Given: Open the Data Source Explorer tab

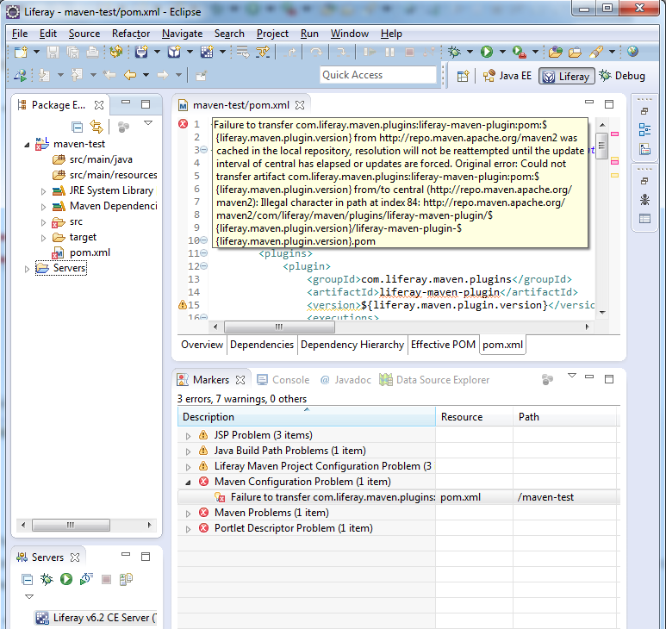Looking at the screenshot, I should [434, 380].
